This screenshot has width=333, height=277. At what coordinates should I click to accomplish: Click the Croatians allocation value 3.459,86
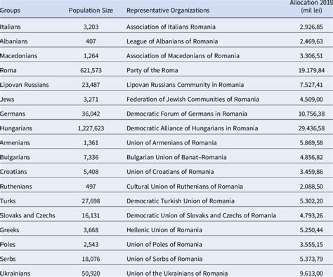311,172
